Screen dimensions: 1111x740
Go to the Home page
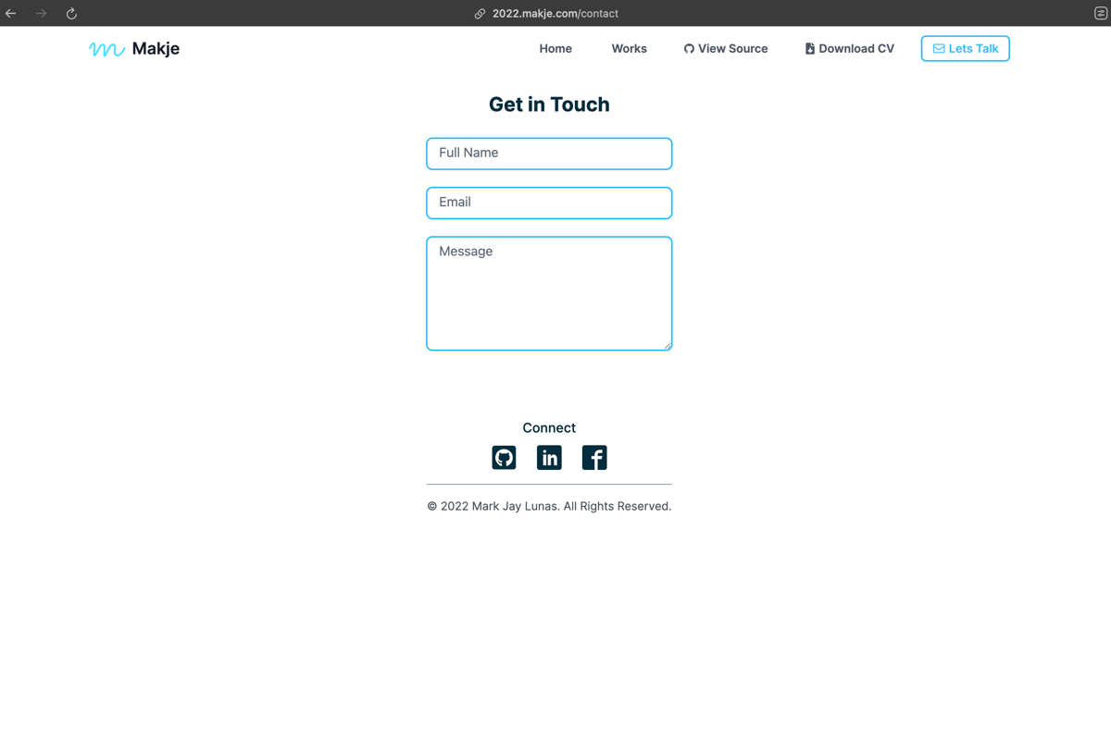pyautogui.click(x=555, y=48)
